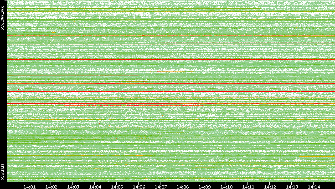Click the 14:03 time axis label
The image size is (335, 189).
(x=73, y=187)
